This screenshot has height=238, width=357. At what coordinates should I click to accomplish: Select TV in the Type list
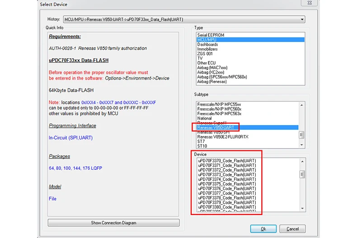(250, 58)
